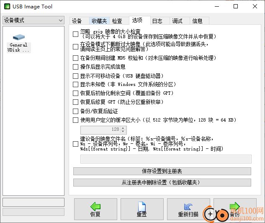Screen dimensions: 265x223
Task: Click the 重新扫描 rescan button
Action: coord(188,209)
